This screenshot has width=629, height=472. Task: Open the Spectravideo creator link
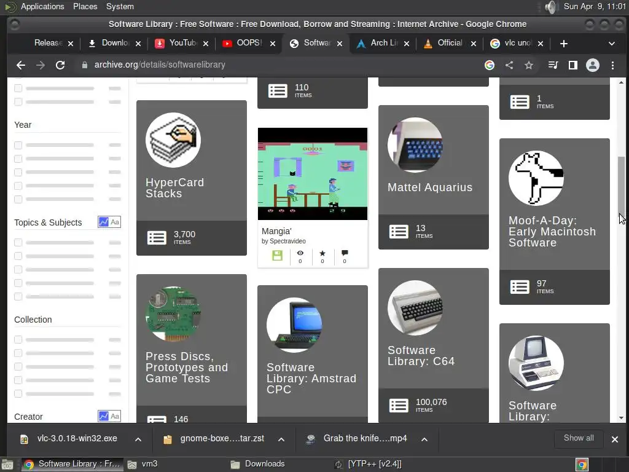pyautogui.click(x=287, y=241)
